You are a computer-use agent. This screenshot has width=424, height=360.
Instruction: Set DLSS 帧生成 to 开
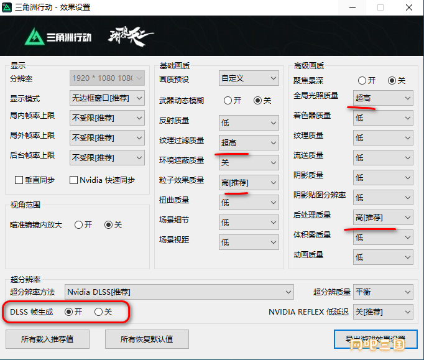tap(68, 312)
